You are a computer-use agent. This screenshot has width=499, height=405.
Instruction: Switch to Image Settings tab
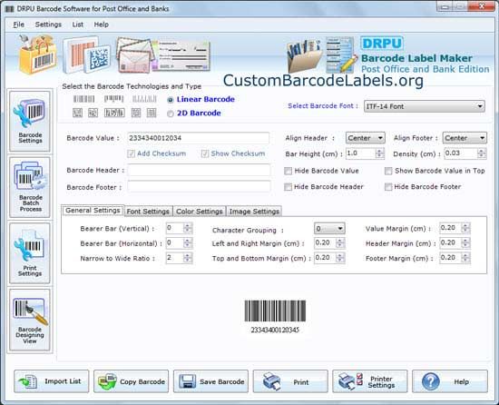coord(254,212)
